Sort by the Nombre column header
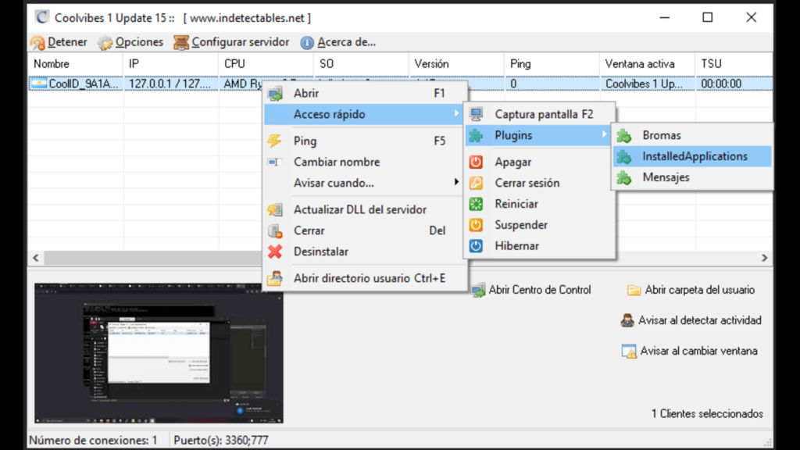Viewport: 800px width, 450px height. point(75,64)
